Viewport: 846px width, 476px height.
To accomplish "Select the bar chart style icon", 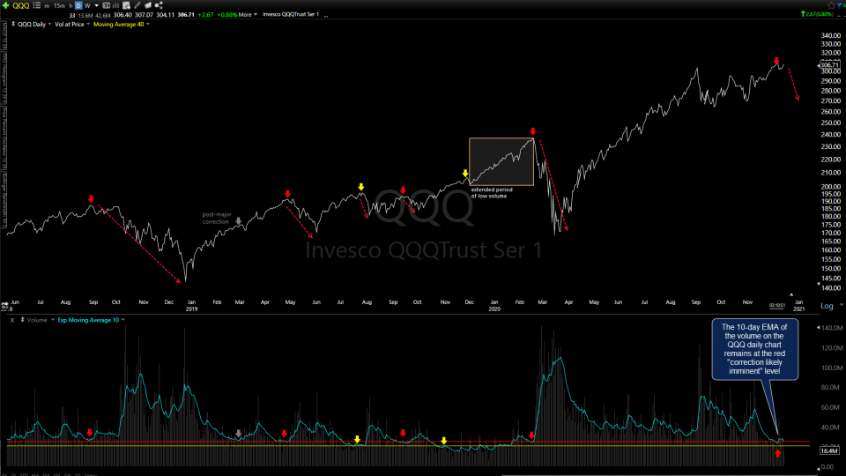I will pos(115,5).
